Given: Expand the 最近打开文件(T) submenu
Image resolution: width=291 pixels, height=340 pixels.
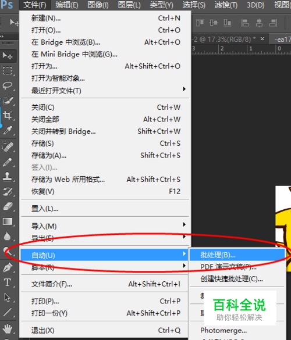Looking at the screenshot, I should point(105,91).
